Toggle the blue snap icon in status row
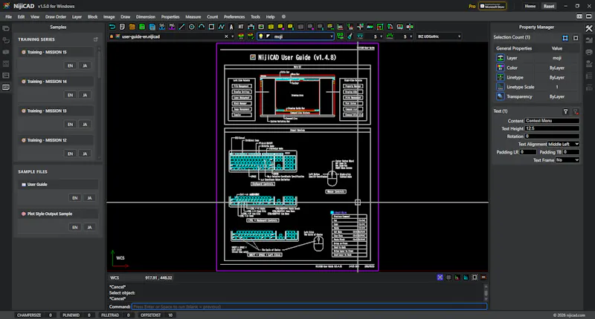Viewport: 595px width, 319px height. pyautogui.click(x=440, y=277)
